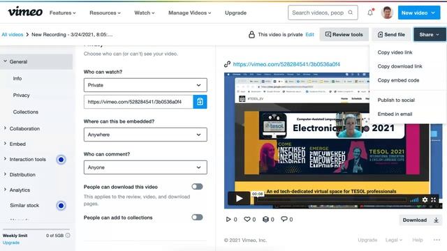Enter fullscreen on the video player
447x251 pixels.
tap(434, 200)
